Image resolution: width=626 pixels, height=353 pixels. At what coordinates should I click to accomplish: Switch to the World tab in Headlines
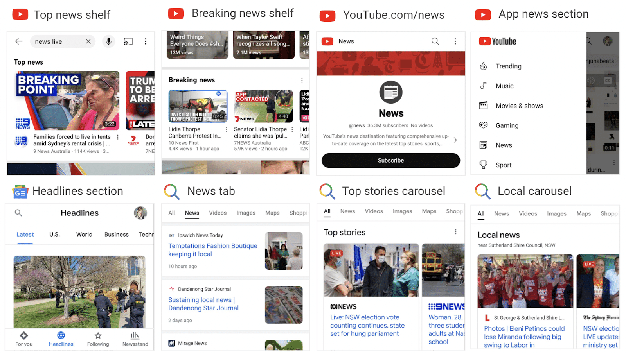pos(84,235)
